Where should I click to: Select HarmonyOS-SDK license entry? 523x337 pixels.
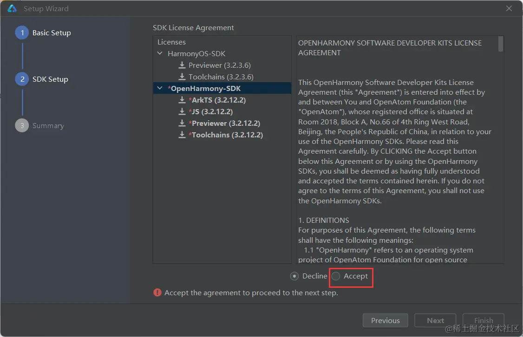(x=196, y=54)
